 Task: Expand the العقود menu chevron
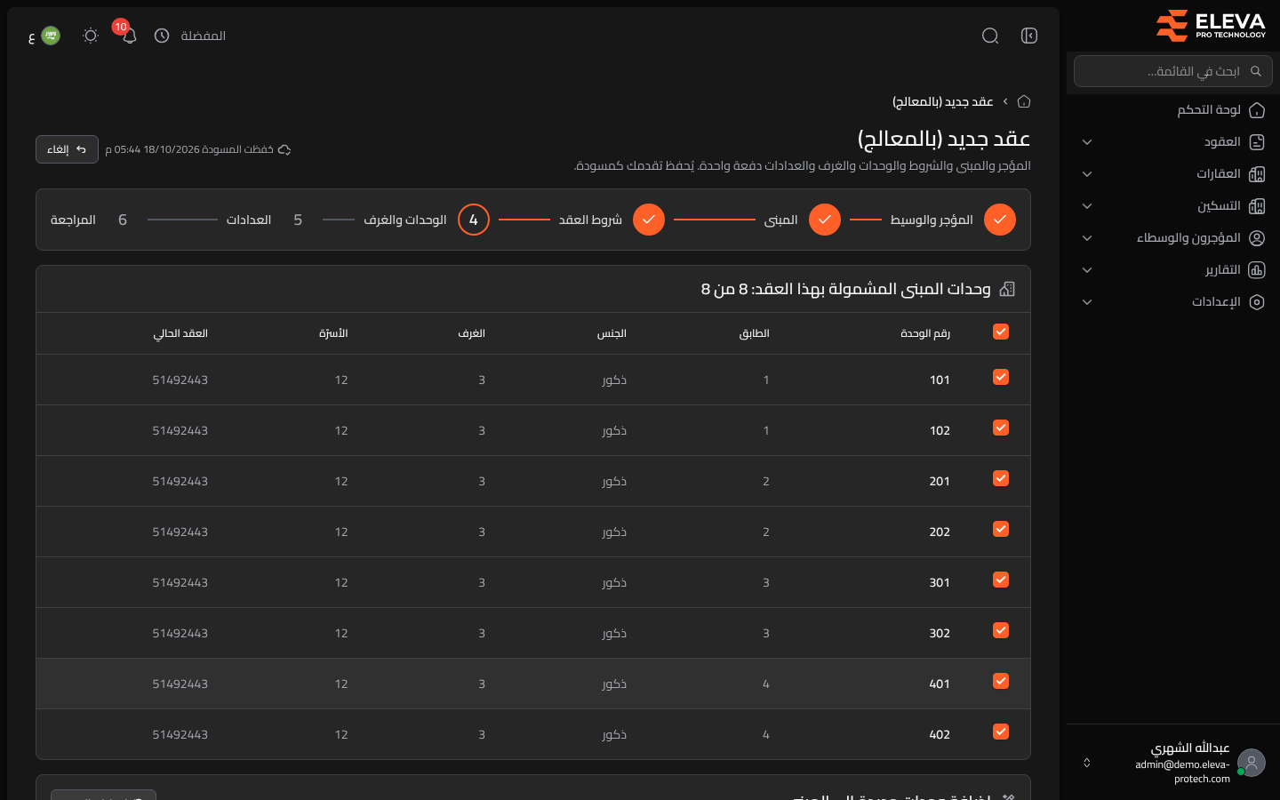pos(1087,142)
